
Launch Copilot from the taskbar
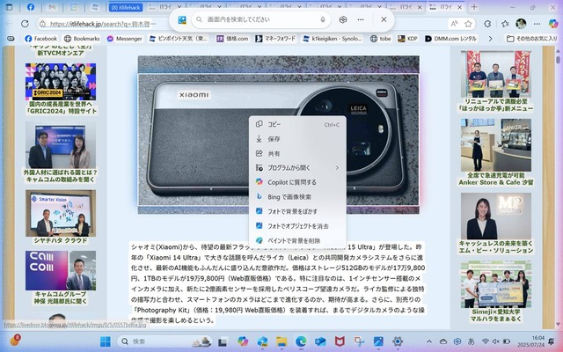[243, 341]
